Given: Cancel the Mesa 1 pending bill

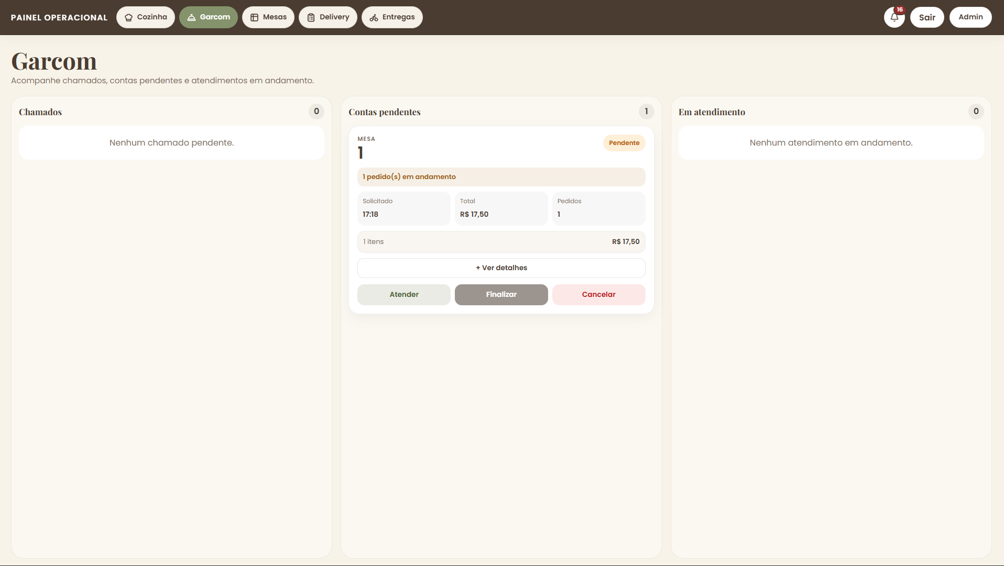Looking at the screenshot, I should point(599,295).
